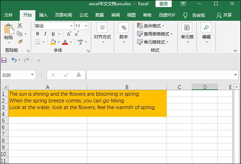Click the 告诉我 lightbulb icon
241x164 pixels.
(185, 15)
